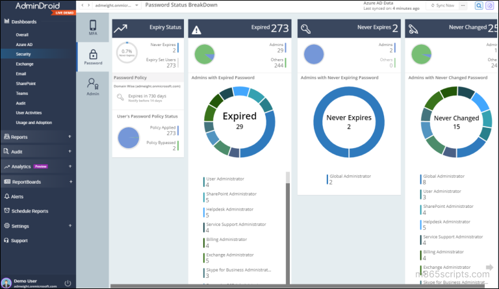
Task: Click the Schedule Reports clock icon
Action: (6, 210)
